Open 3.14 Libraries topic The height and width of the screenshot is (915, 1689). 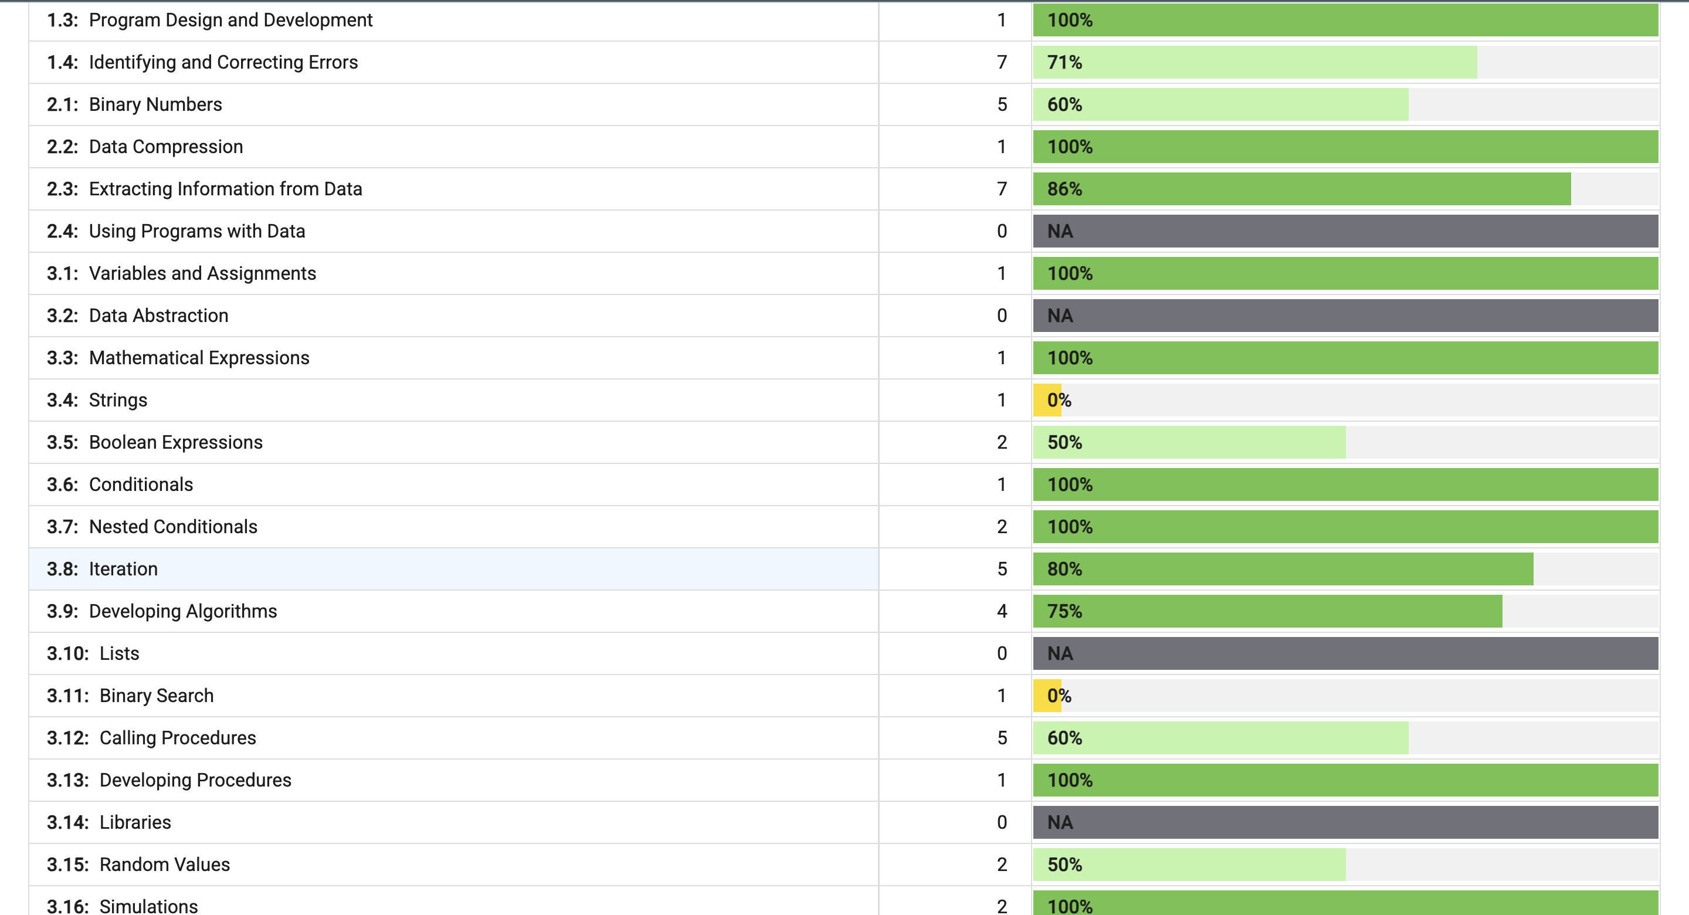coord(134,822)
